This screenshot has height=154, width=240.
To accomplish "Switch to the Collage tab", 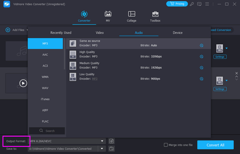I will [131, 14].
